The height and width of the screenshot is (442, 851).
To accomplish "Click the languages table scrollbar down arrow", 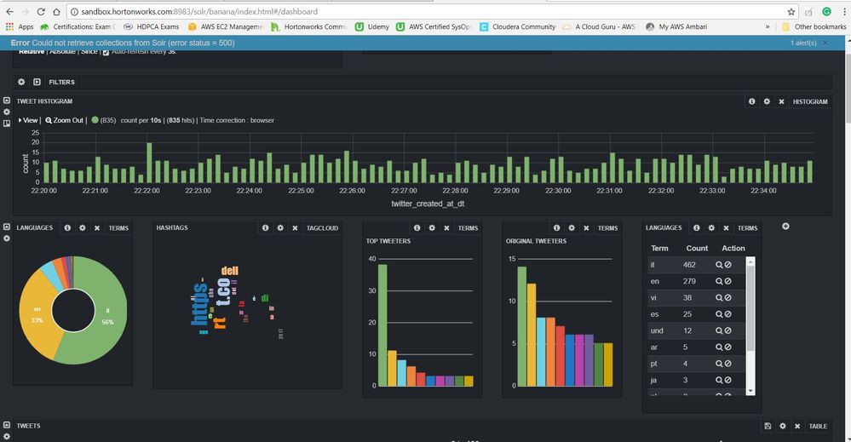I will tap(750, 391).
